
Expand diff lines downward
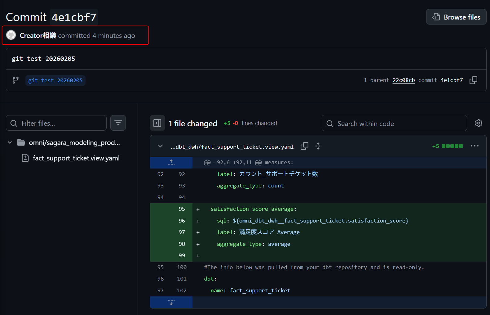171,302
